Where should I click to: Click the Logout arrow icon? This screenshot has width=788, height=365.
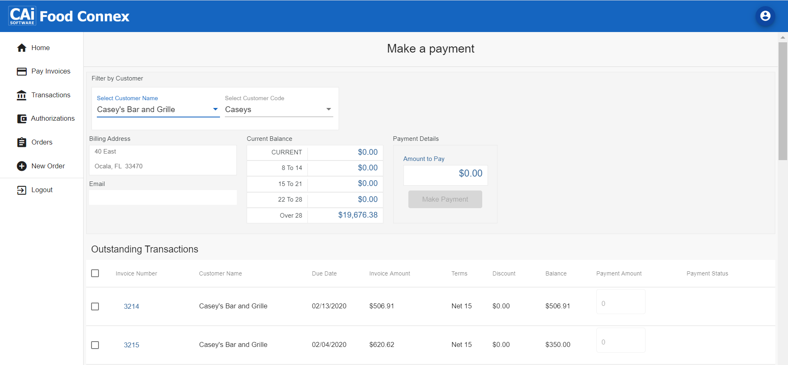[22, 190]
